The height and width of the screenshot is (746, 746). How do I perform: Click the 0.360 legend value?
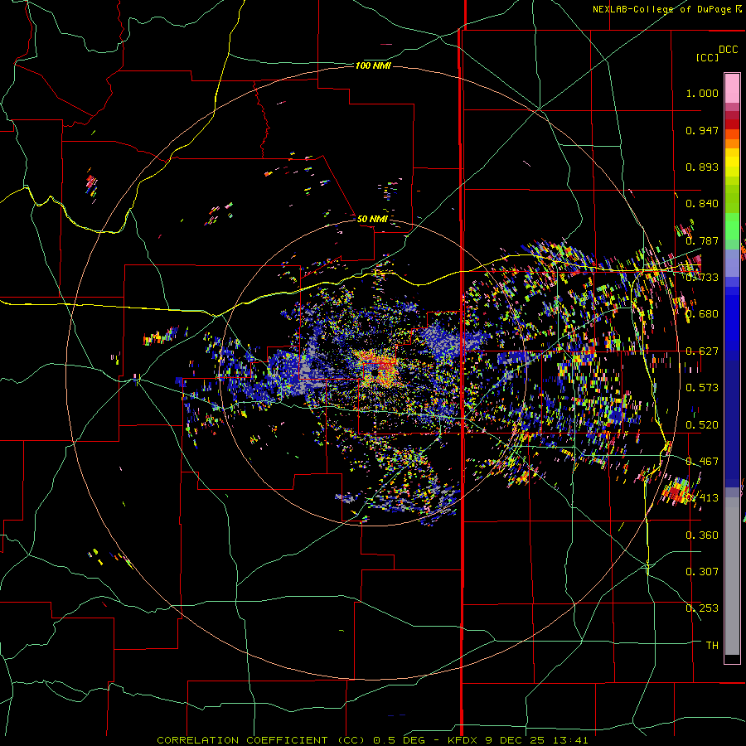click(x=702, y=535)
